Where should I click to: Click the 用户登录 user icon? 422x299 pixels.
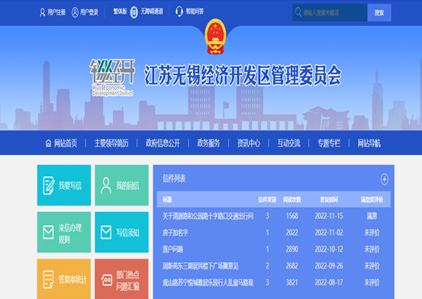[75, 12]
